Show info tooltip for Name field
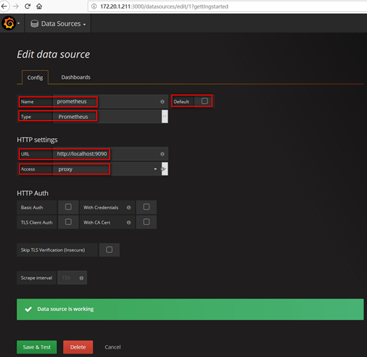 [x=162, y=102]
